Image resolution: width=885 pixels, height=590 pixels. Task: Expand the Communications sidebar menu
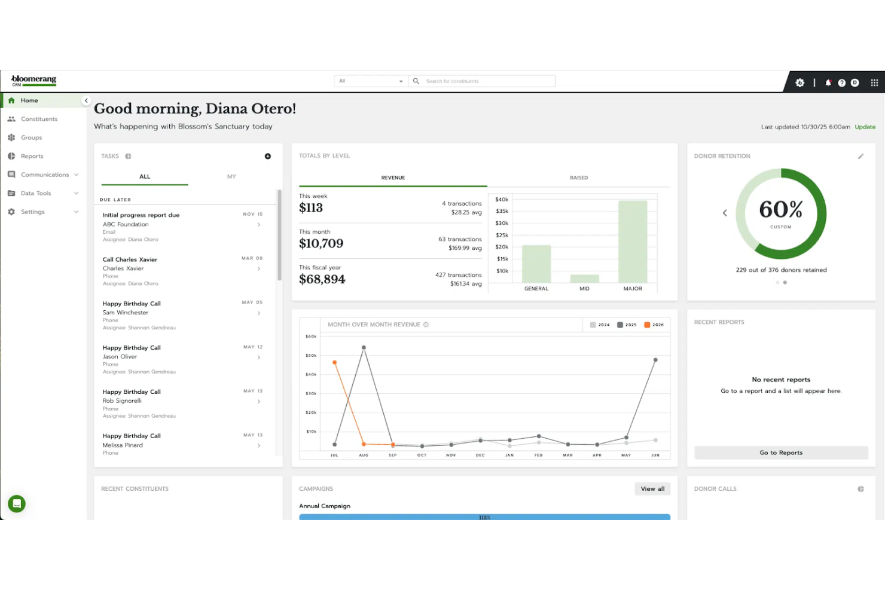[x=76, y=175]
